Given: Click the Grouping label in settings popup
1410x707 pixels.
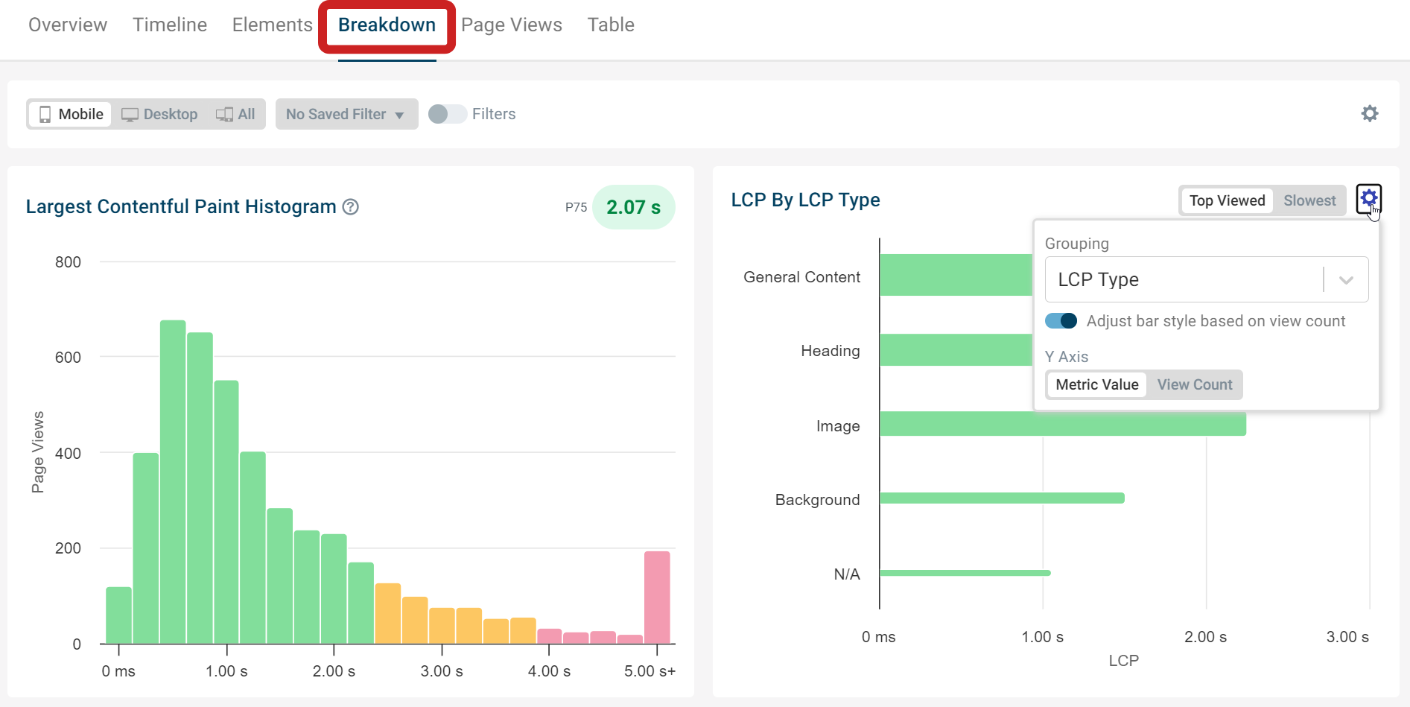Looking at the screenshot, I should (x=1077, y=244).
